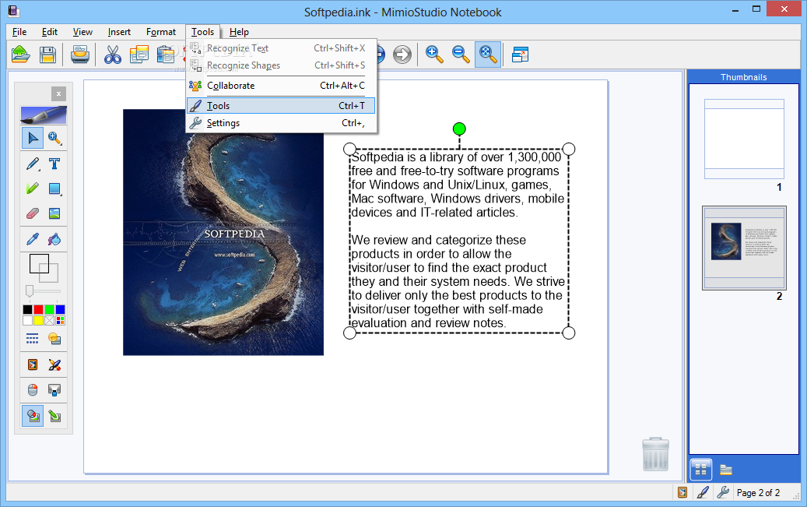Click the status bar Settings wrench icon
The image size is (807, 507).
[723, 492]
